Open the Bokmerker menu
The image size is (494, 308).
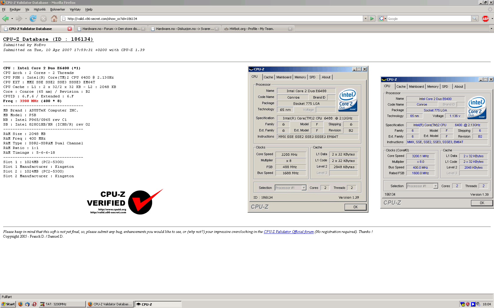(58, 9)
